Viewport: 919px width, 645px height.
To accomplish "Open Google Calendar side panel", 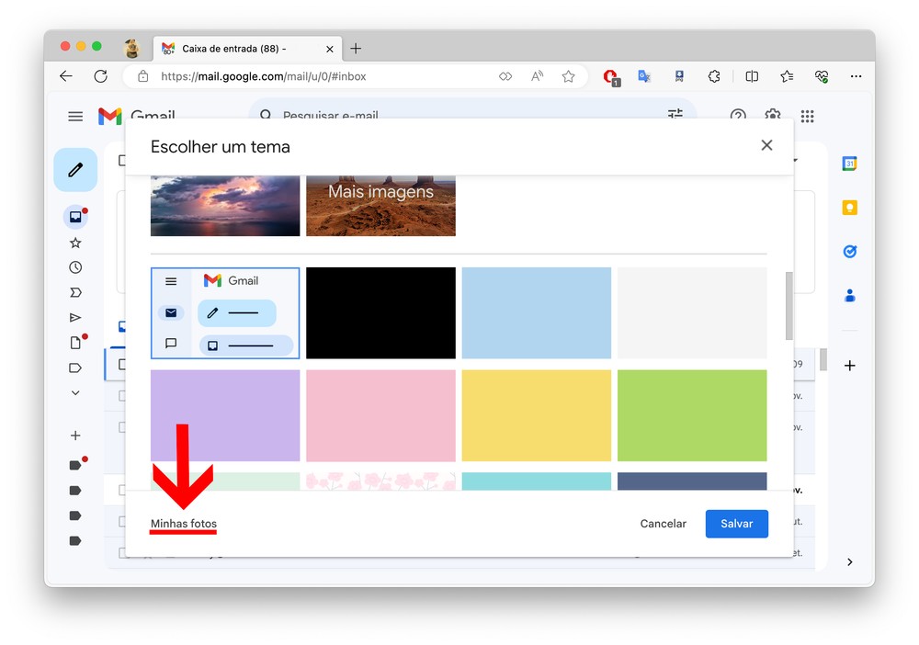I will click(849, 164).
